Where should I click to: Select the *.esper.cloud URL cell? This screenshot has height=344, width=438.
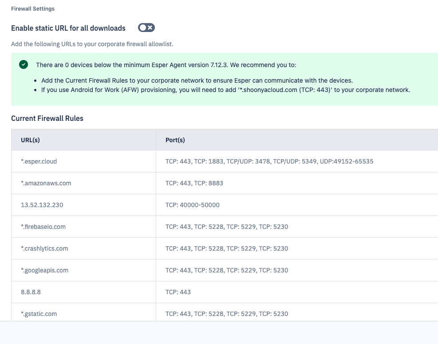click(x=39, y=161)
